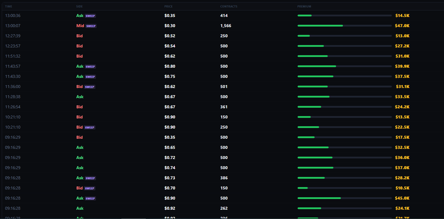Select the 11:28:38 timestamp

(x=13, y=97)
